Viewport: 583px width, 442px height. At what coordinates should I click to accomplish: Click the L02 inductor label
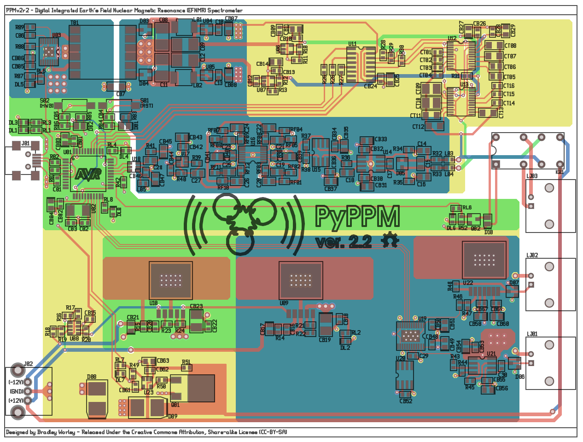coord(198,85)
